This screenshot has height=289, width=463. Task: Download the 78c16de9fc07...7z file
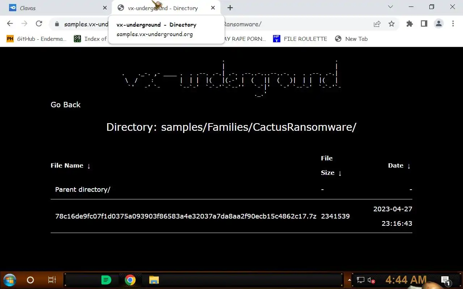coord(186,216)
